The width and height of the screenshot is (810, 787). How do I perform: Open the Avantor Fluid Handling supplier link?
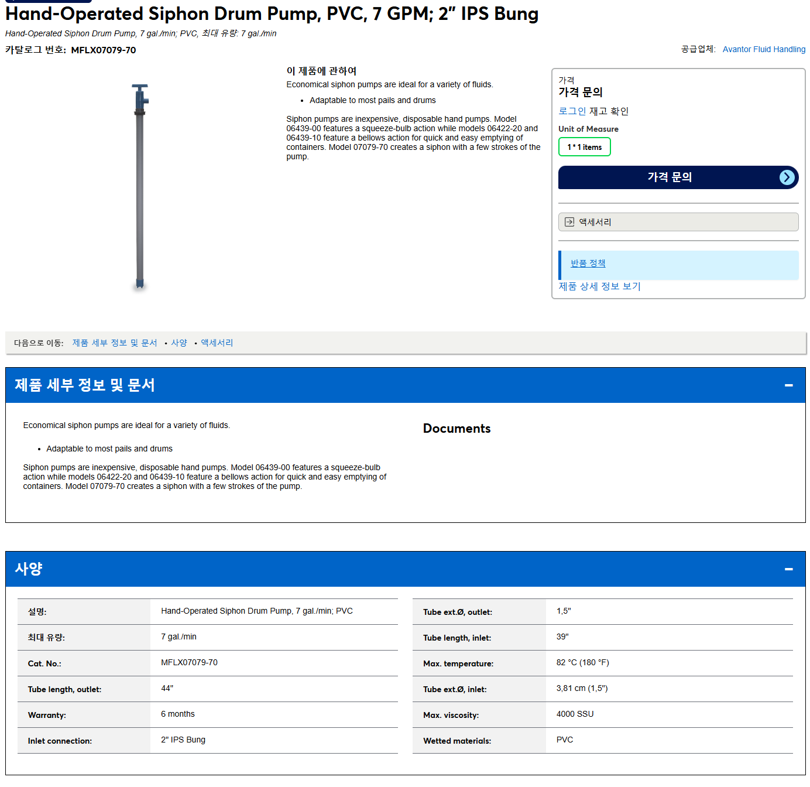(x=764, y=49)
